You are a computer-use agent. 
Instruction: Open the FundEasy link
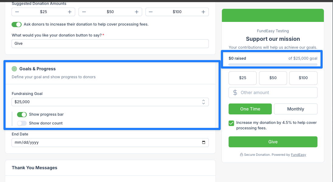click(x=298, y=155)
